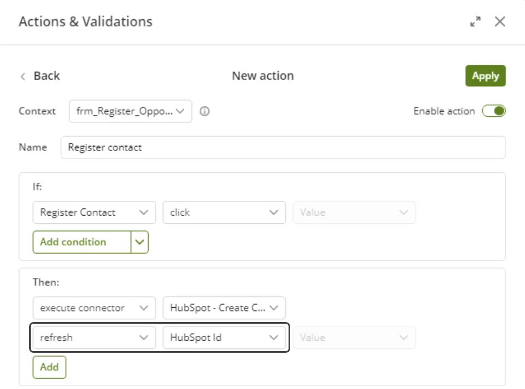
Task: Click the Add button under Then
Action: coord(49,367)
